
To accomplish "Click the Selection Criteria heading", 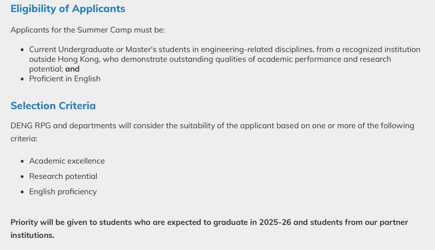I will point(53,106).
